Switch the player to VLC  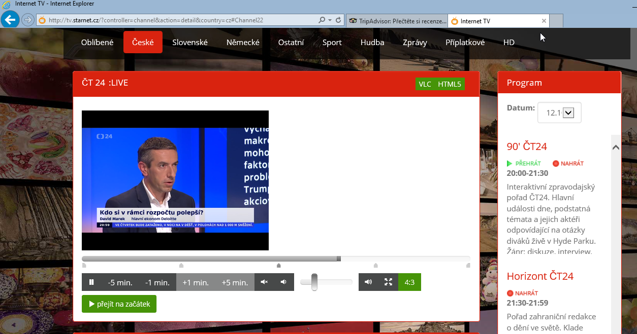click(x=425, y=84)
